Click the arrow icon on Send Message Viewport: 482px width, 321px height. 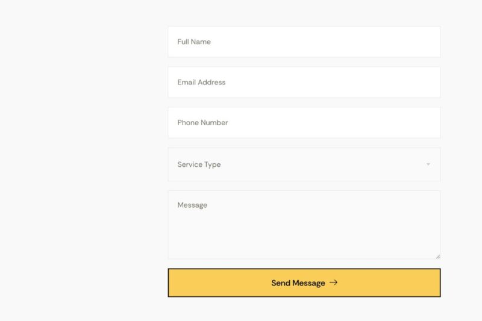coord(334,282)
